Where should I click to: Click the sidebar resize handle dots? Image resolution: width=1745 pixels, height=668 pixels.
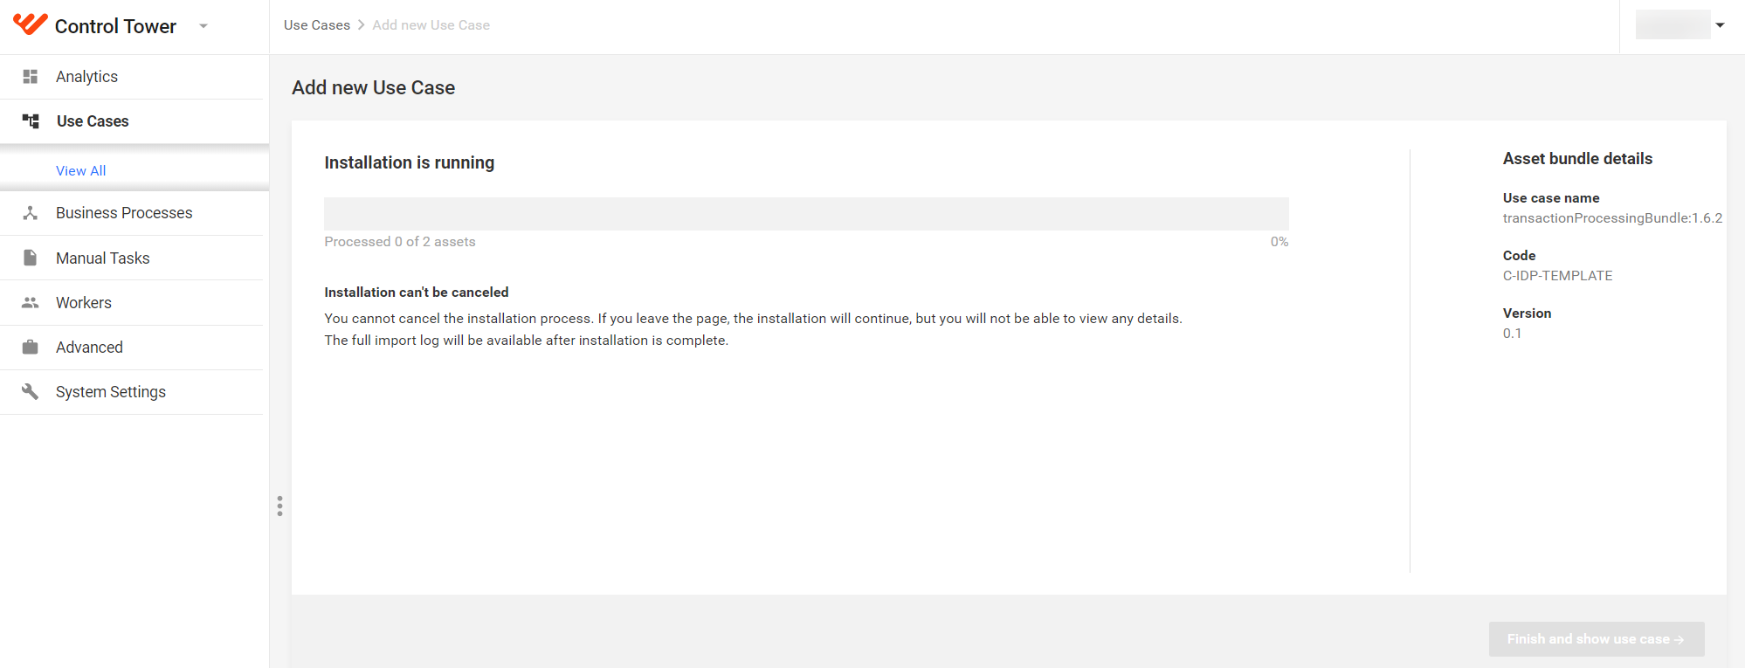(279, 506)
